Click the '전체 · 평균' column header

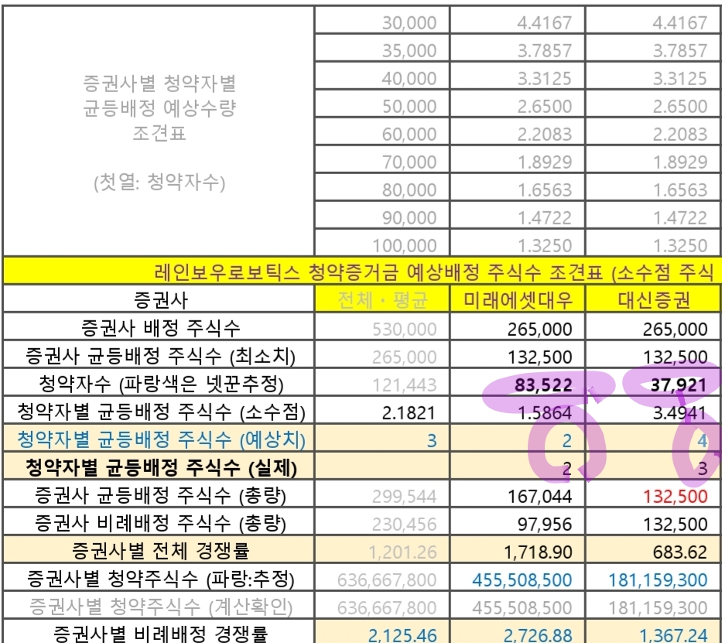(382, 299)
